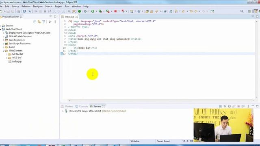260x146 pixels.
Task: Expand the build folder node
Action: (4, 47)
